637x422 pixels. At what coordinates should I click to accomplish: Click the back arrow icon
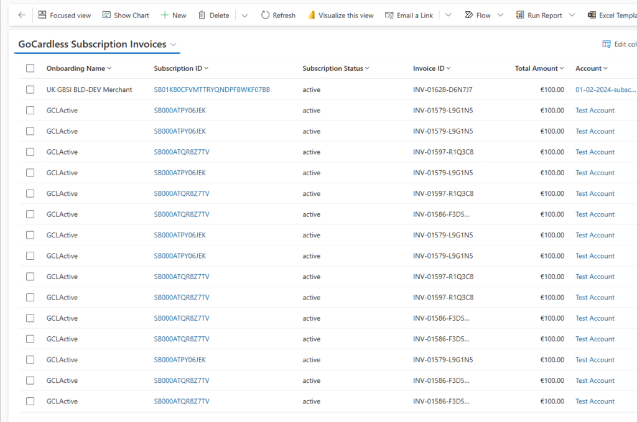(22, 15)
